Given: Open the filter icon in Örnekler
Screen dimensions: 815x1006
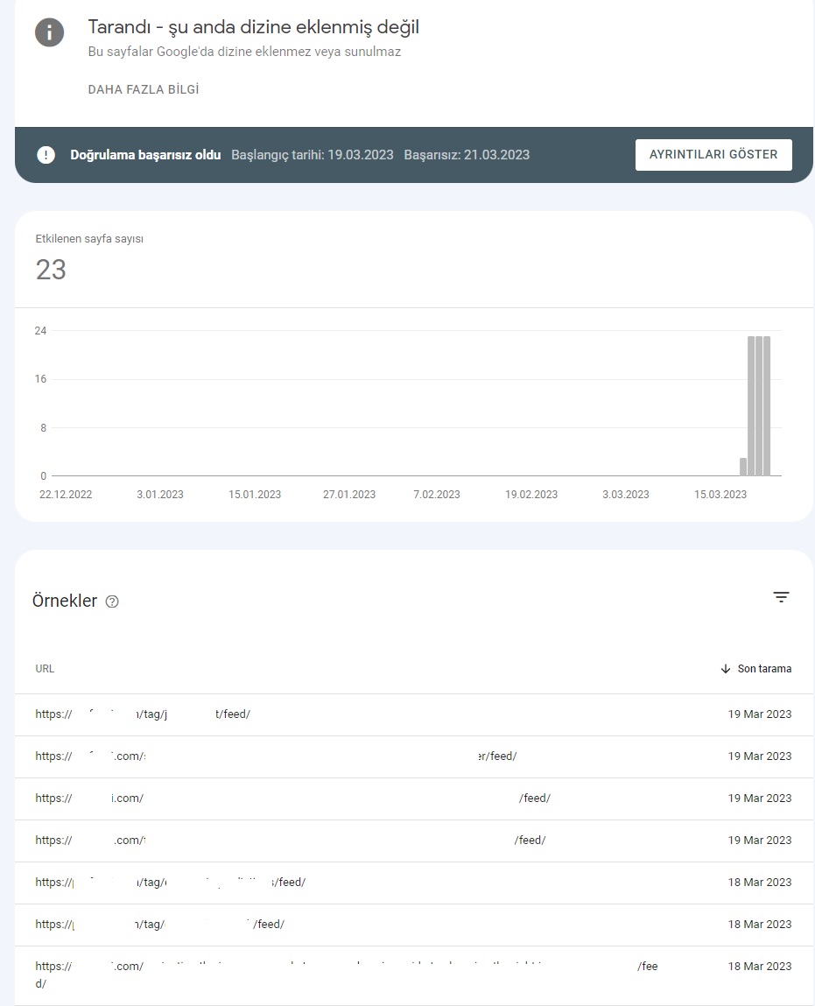Looking at the screenshot, I should [781, 597].
